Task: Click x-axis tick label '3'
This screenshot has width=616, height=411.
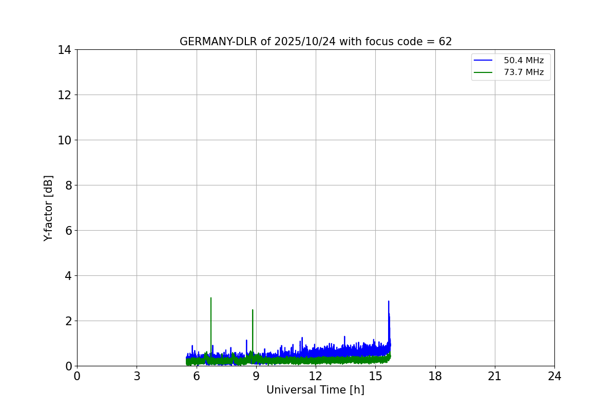Action: pyautogui.click(x=137, y=377)
